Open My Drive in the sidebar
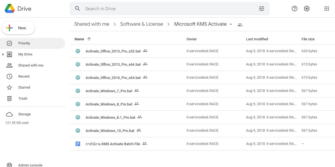 (25, 54)
